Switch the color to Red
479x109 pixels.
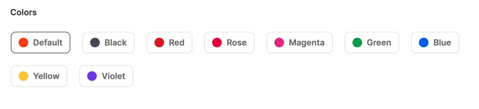coord(169,43)
